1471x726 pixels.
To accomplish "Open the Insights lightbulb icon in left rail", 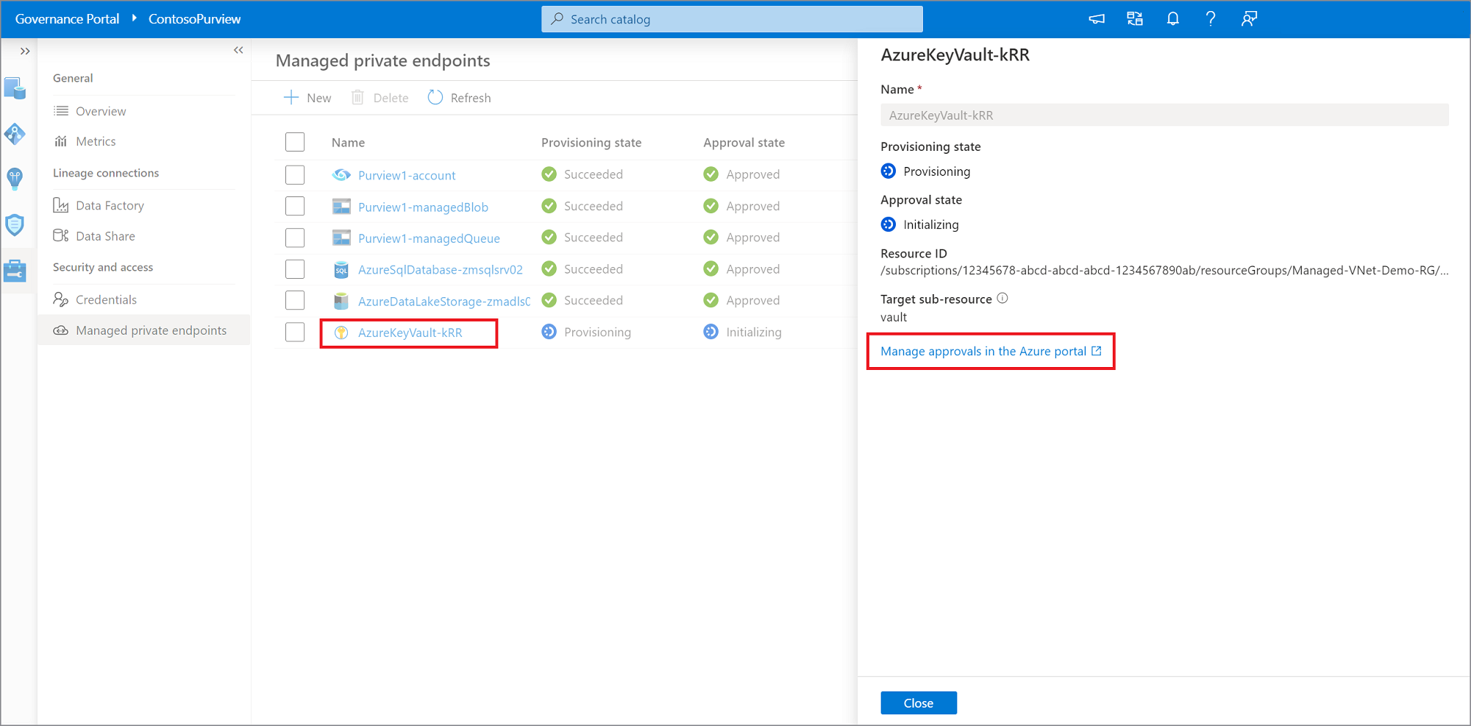I will tap(15, 179).
